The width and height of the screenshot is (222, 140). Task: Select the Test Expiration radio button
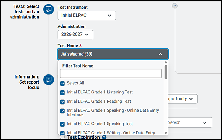pos(62,137)
